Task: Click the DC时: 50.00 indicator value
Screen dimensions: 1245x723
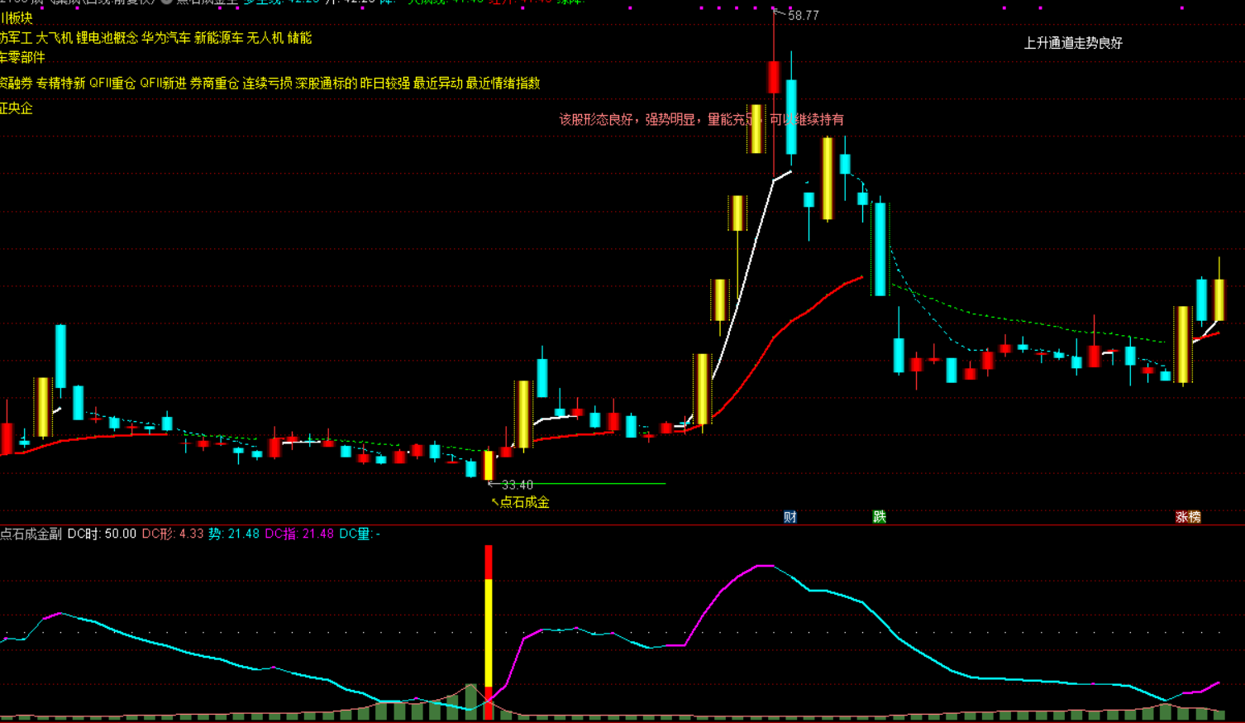Action: pyautogui.click(x=102, y=534)
